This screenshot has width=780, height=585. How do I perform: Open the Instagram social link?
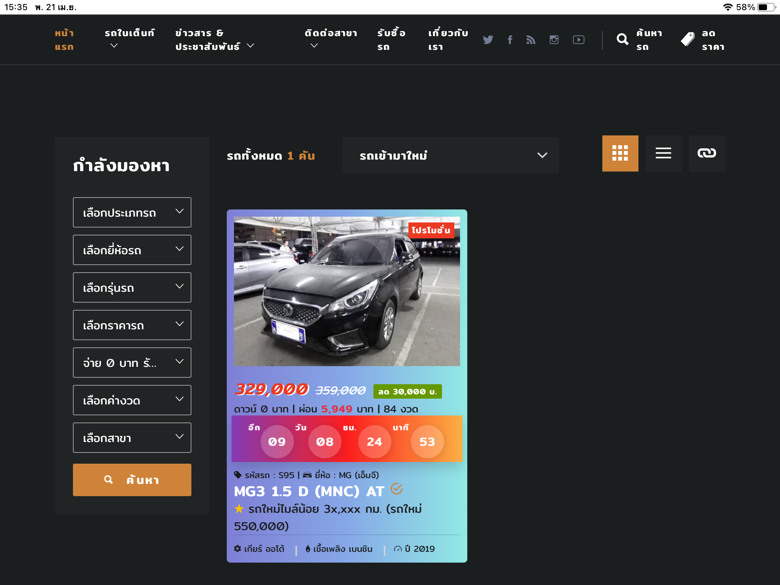pos(554,40)
